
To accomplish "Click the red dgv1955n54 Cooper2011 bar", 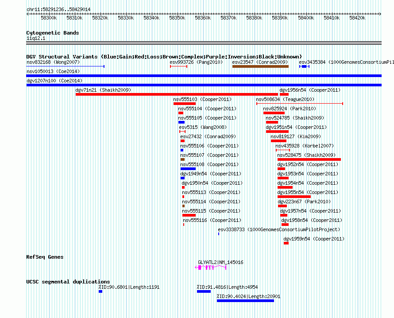I will point(294,197).
